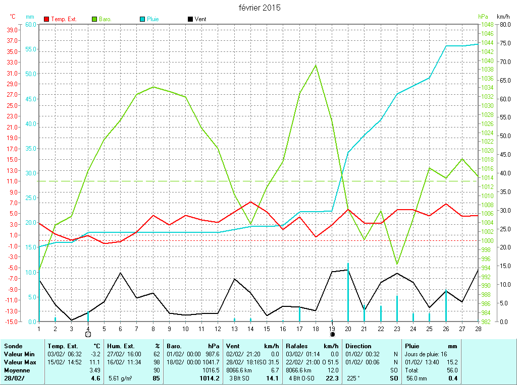Click the red Temp. Ext. legend square
Screen dimensions: 517x385
47,19
